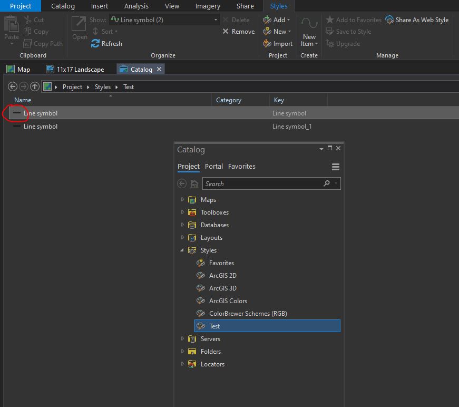Select the ArcGIS Colors style
Screen dimensions: 459x407
click(x=228, y=301)
